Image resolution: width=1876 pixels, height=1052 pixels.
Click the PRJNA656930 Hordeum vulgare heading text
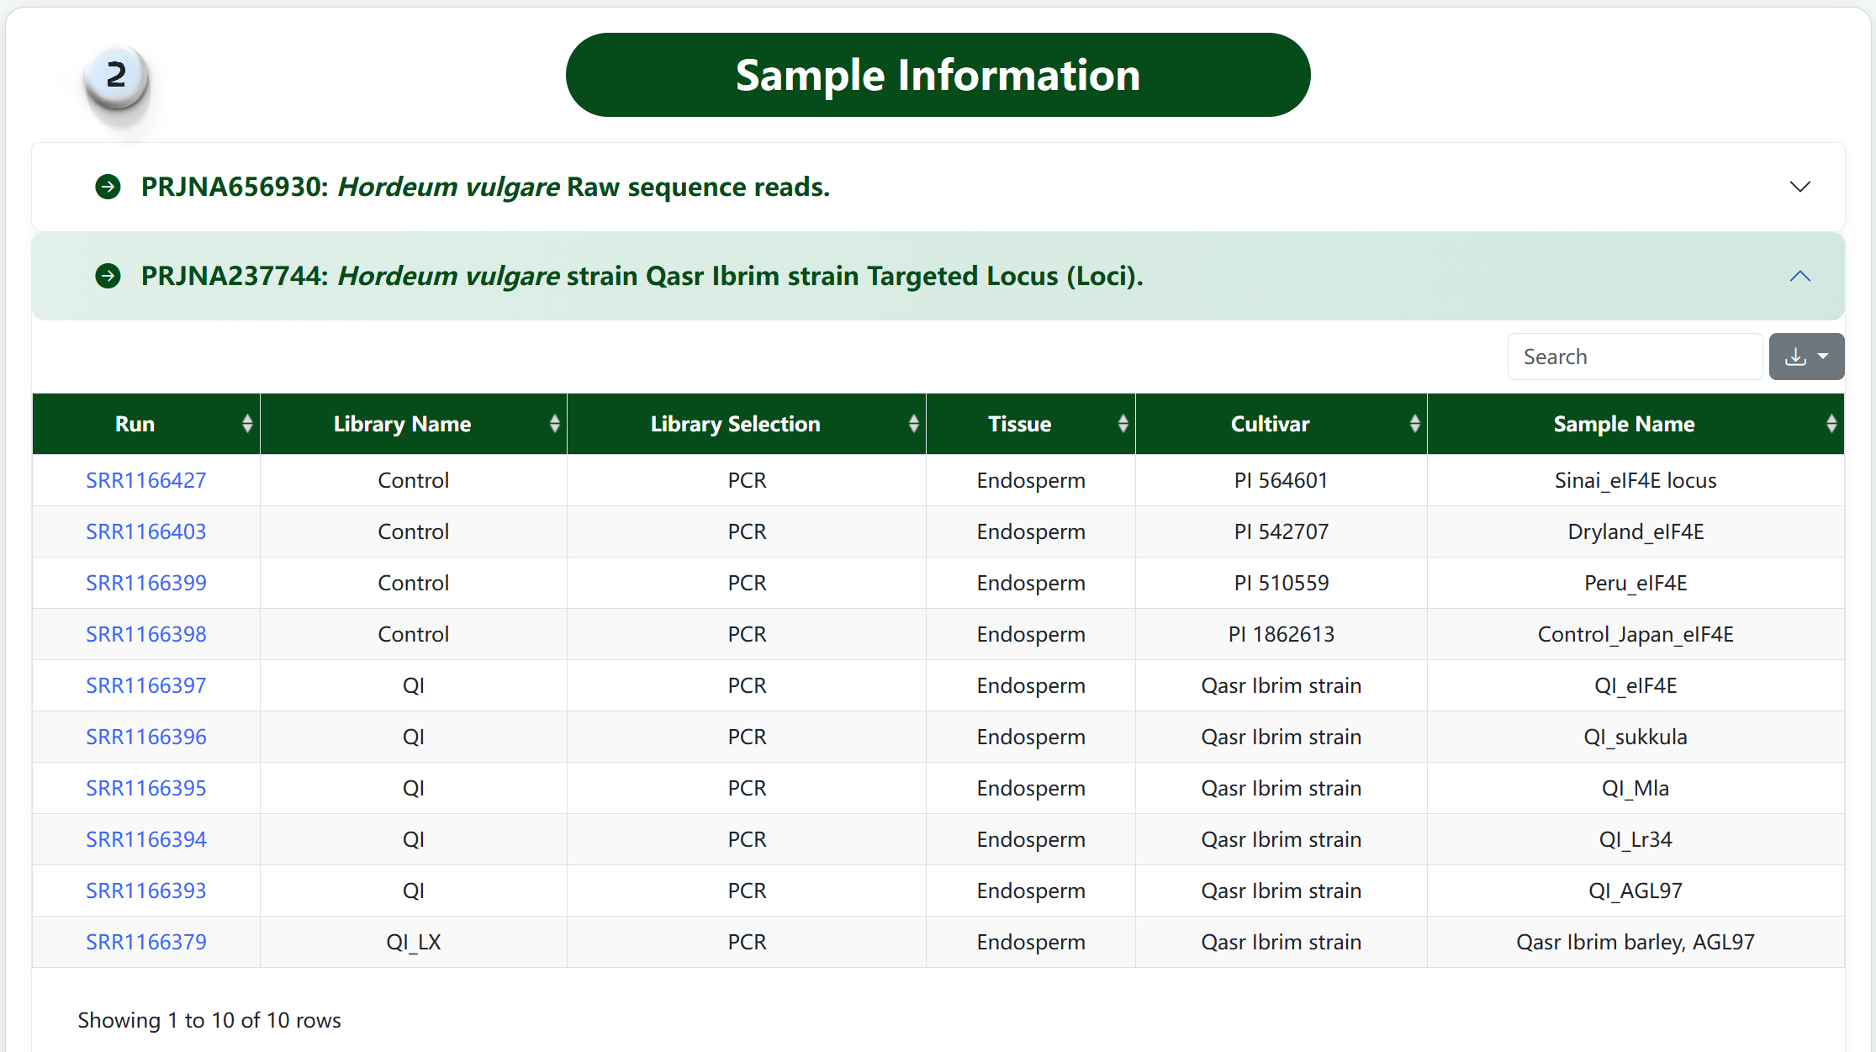click(485, 187)
